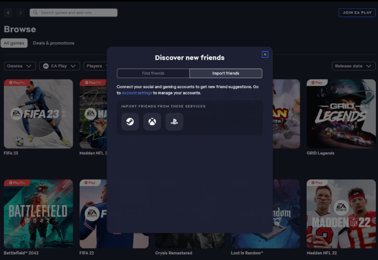Expand the Players filter dropdown

(x=95, y=66)
